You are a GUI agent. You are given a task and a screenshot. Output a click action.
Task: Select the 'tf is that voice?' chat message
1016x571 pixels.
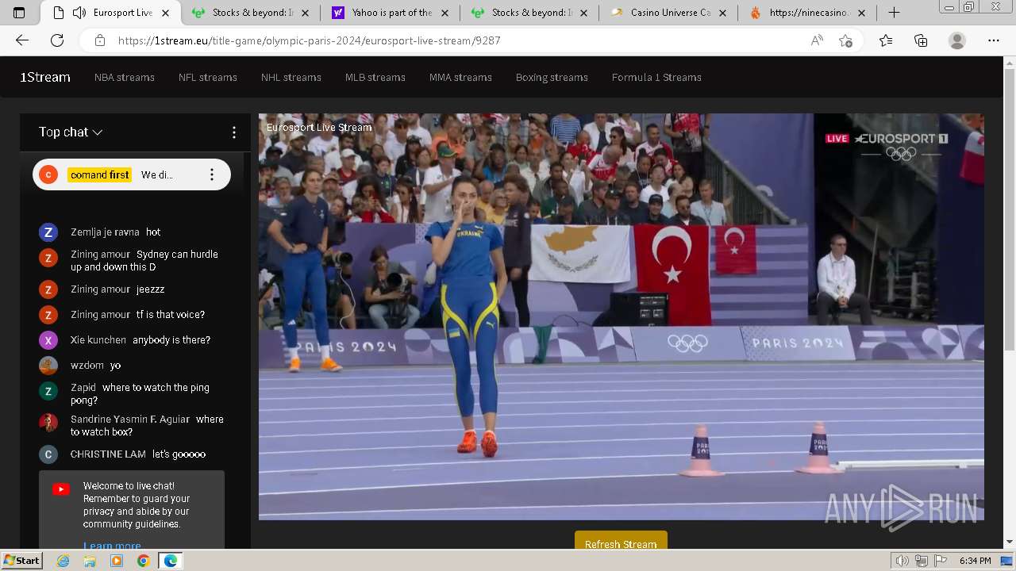pyautogui.click(x=171, y=315)
